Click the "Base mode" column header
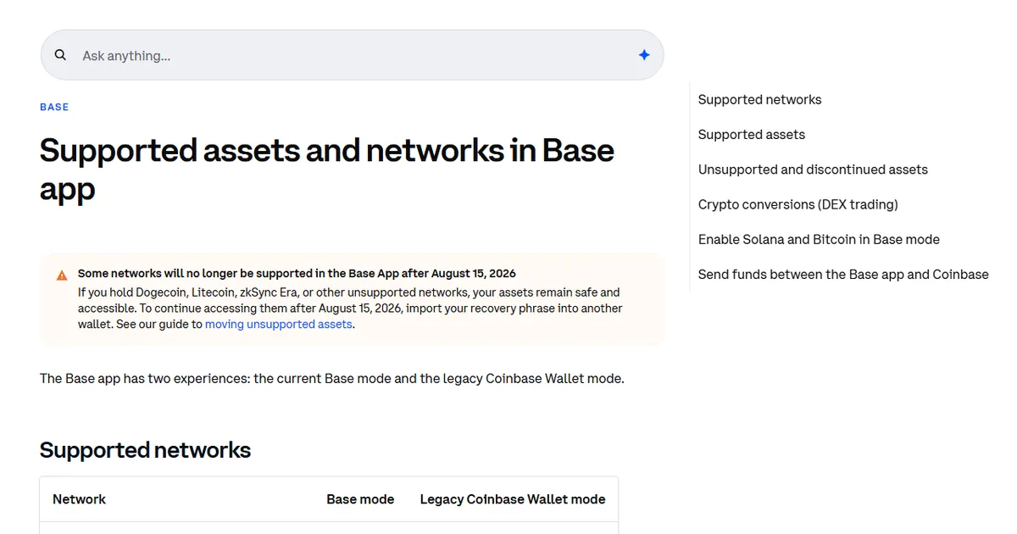1017x534 pixels. tap(360, 499)
